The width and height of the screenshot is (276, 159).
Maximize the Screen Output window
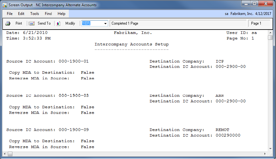click(x=255, y=4)
